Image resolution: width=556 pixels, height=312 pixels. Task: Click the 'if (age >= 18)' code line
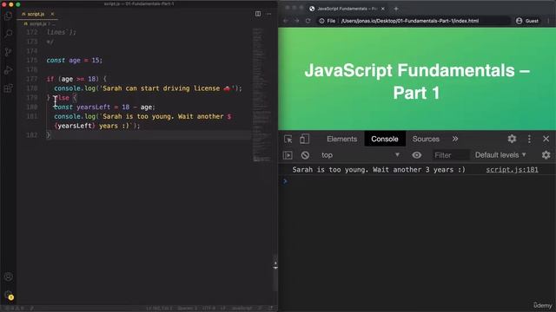(76, 79)
